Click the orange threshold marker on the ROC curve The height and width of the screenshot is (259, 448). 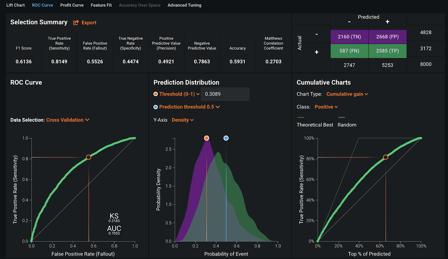click(89, 157)
